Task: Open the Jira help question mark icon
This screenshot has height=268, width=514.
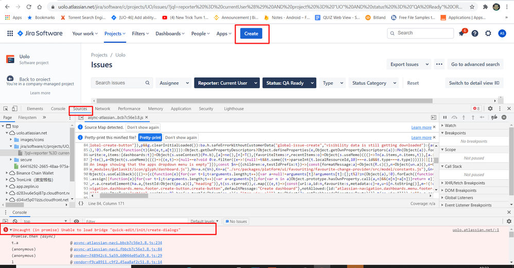Action: [475, 33]
